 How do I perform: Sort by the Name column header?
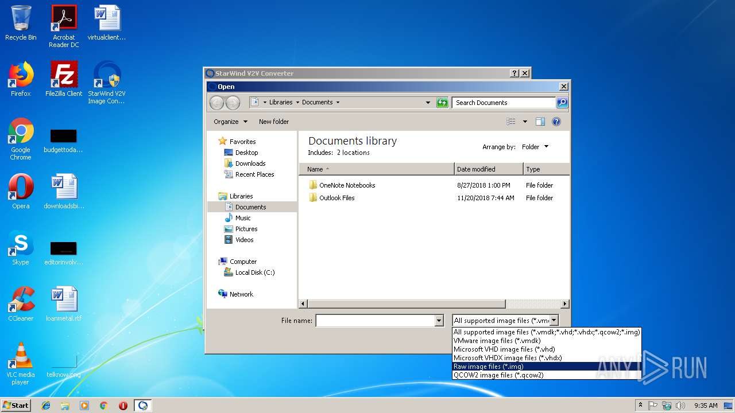pyautogui.click(x=376, y=169)
